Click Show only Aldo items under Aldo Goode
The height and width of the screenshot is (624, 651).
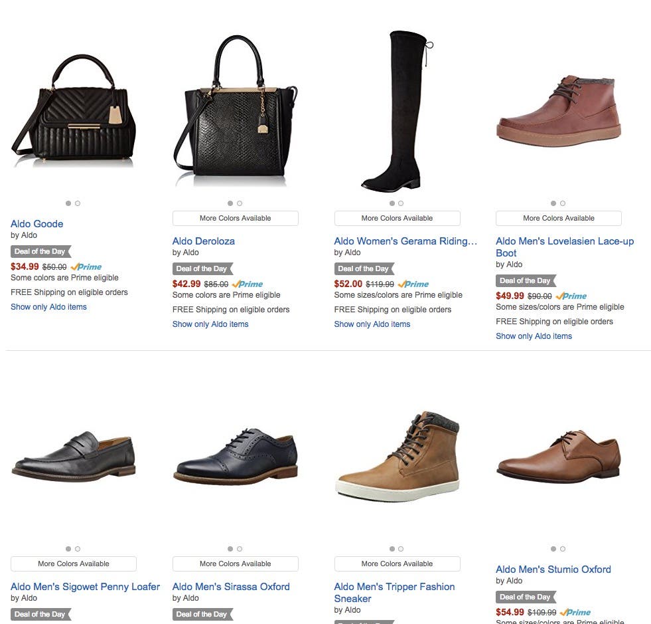point(48,307)
